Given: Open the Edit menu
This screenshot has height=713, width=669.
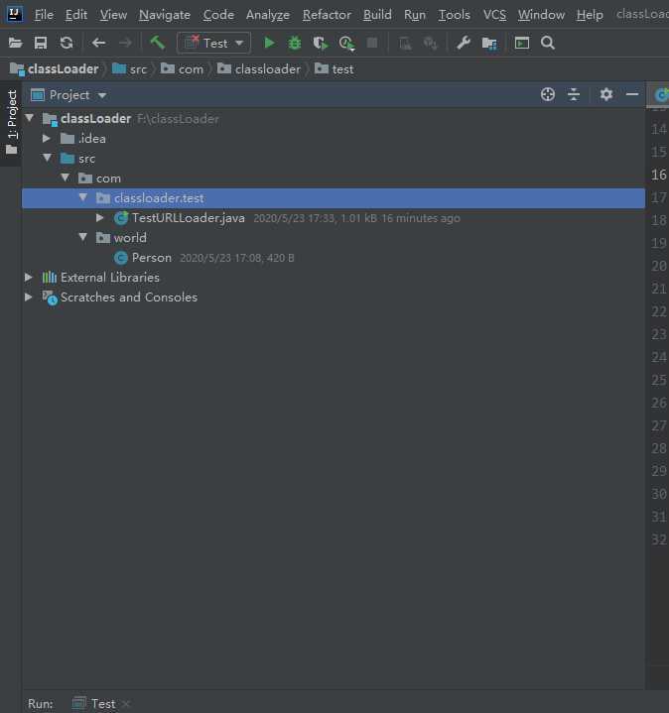Looking at the screenshot, I should (76, 15).
